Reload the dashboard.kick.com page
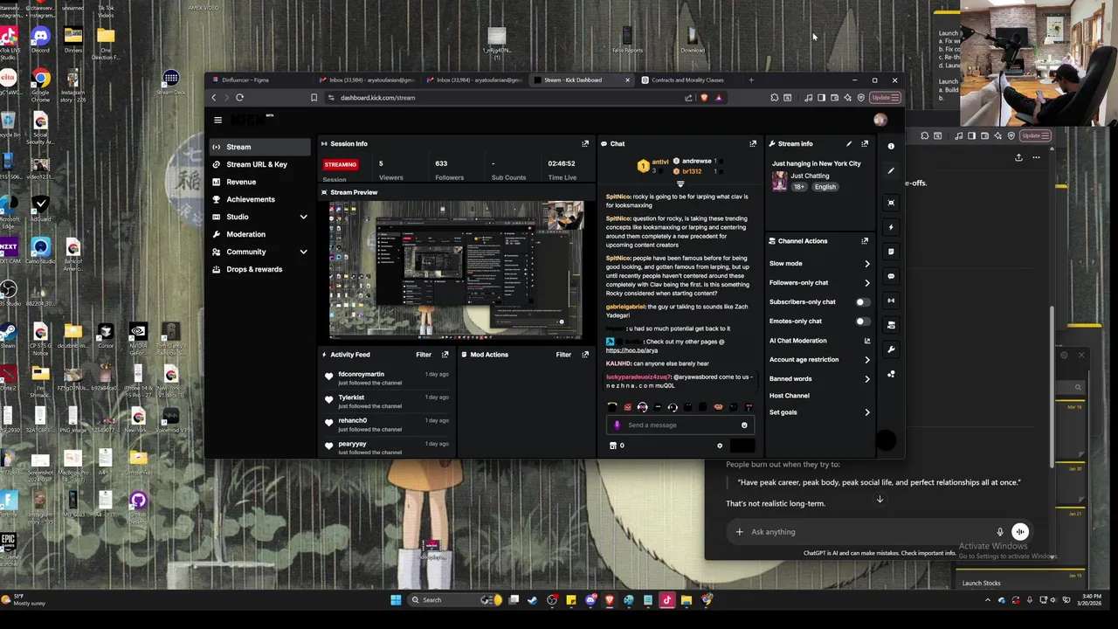Screen dimensions: 1118x629 point(239,98)
